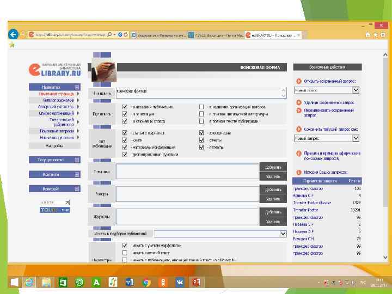The height and width of the screenshot is (294, 392).
Task: Click info icon beside query history
Action: coord(299,172)
